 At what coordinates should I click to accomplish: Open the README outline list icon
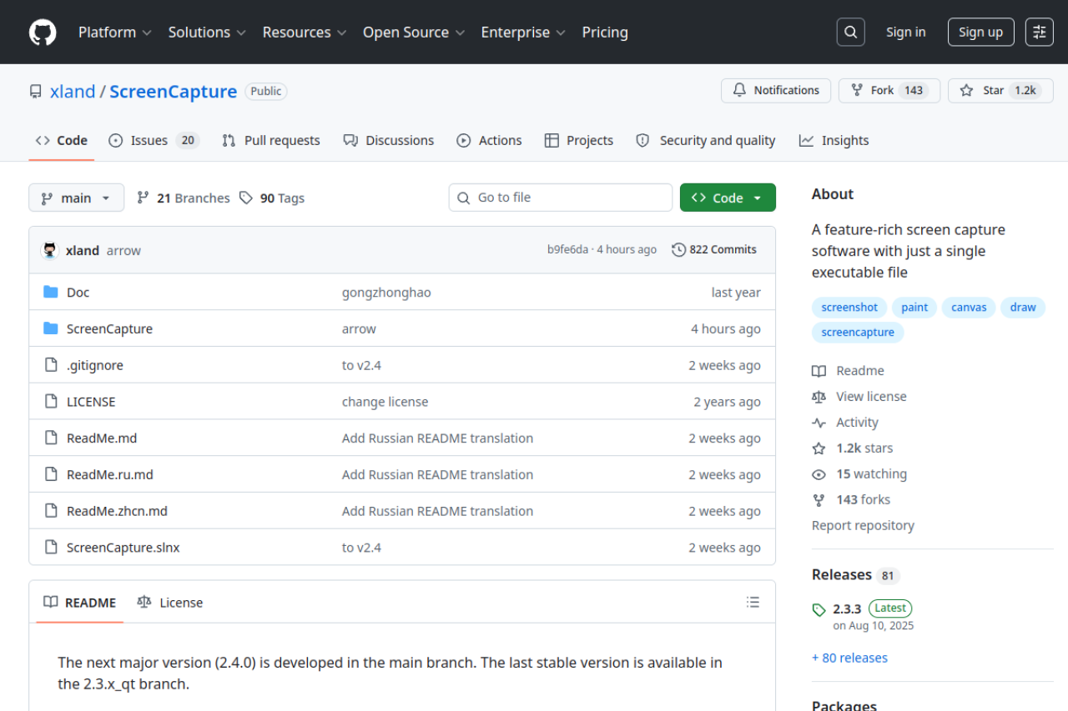pyautogui.click(x=753, y=602)
